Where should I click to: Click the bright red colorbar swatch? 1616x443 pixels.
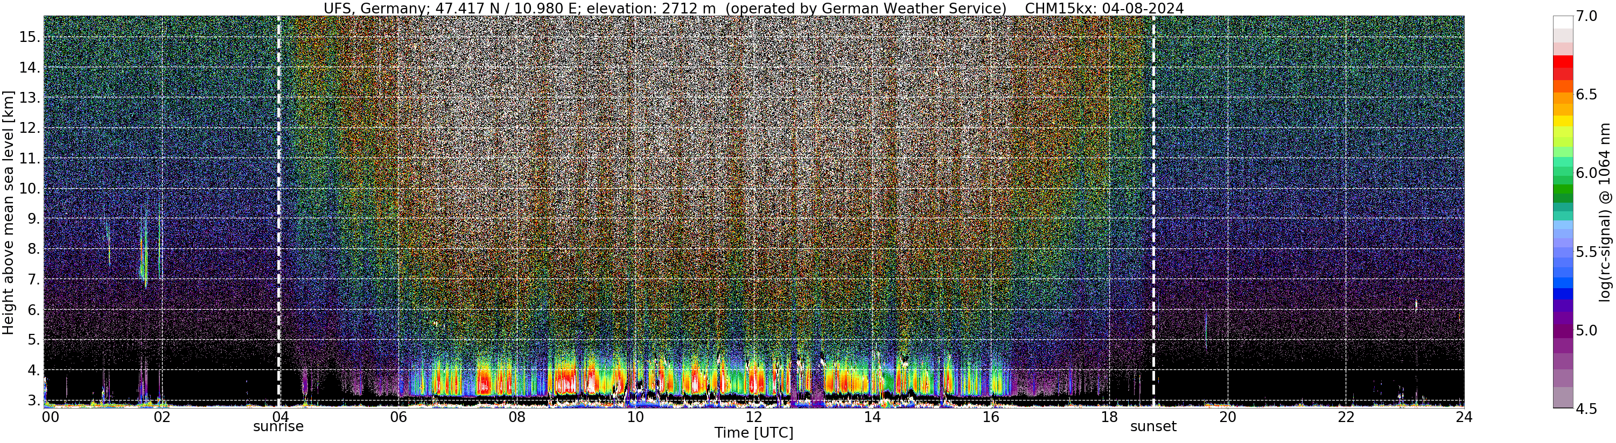click(x=1563, y=62)
